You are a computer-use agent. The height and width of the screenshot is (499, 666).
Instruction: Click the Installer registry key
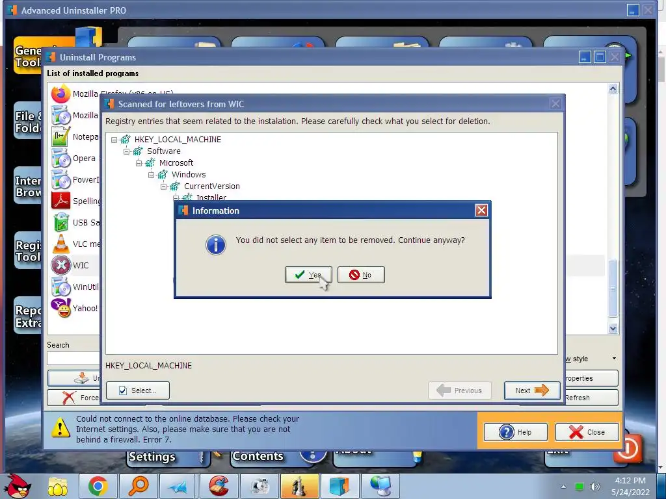pyautogui.click(x=211, y=198)
